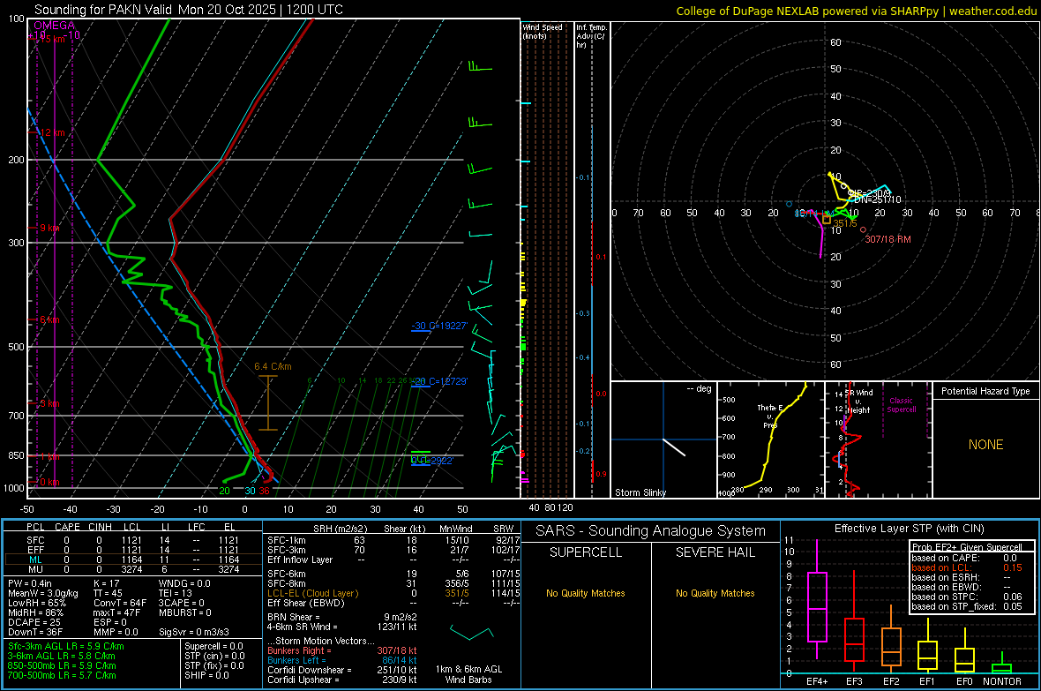Click the 'PW = 0.4in' value
The image size is (1041, 691).
click(x=30, y=583)
